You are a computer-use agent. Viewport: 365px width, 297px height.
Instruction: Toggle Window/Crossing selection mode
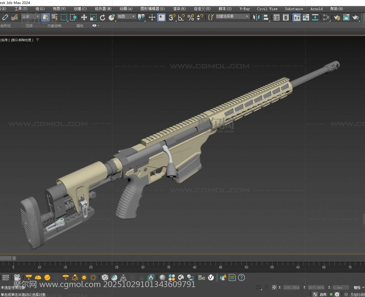pyautogui.click(x=73, y=17)
